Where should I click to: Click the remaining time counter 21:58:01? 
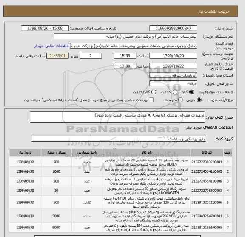click(x=57, y=56)
